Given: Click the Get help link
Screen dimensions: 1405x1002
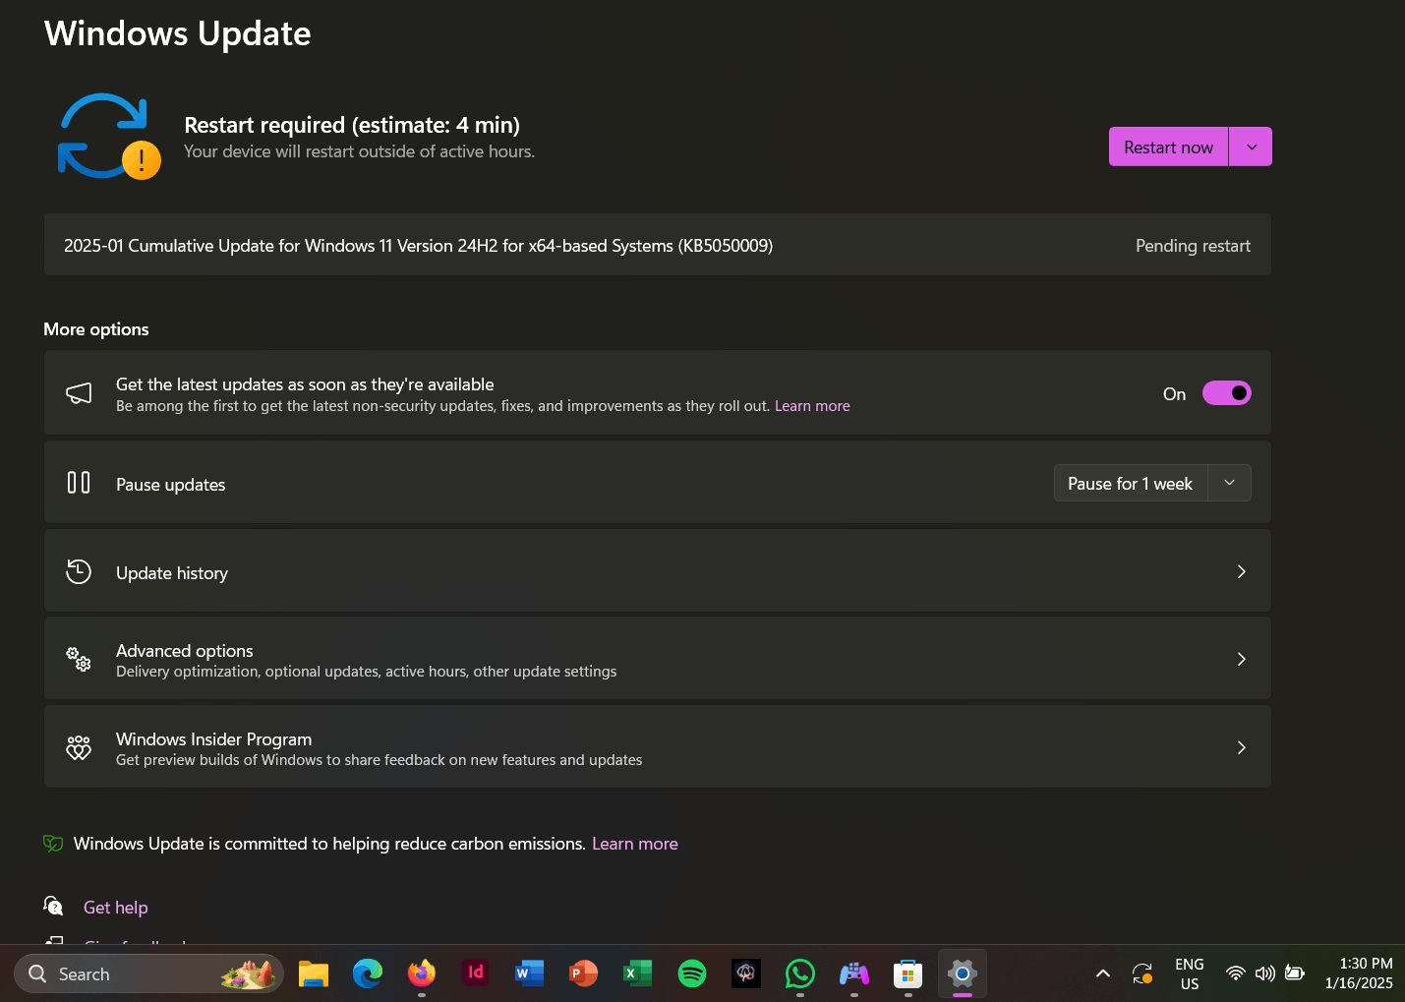Looking at the screenshot, I should coord(115,908).
